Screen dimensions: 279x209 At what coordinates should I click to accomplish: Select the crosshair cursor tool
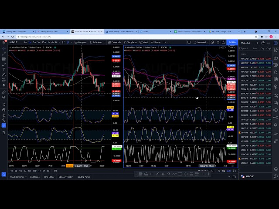[4, 48]
